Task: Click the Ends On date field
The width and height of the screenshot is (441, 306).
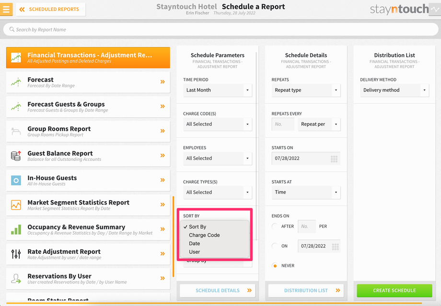Action: [319, 246]
